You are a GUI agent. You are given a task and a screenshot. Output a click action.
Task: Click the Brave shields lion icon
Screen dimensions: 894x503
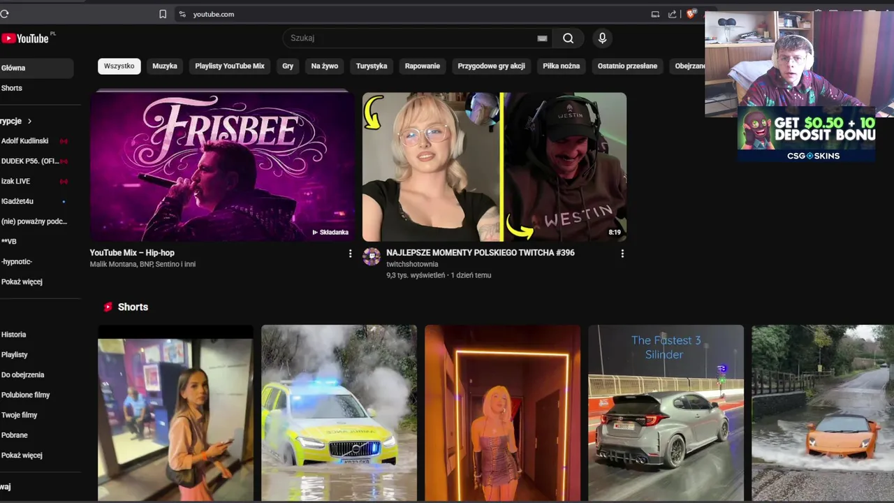point(691,14)
